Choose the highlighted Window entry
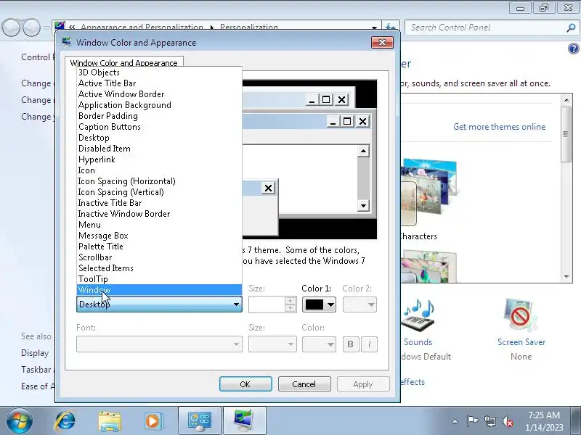The height and width of the screenshot is (435, 581). click(x=159, y=290)
